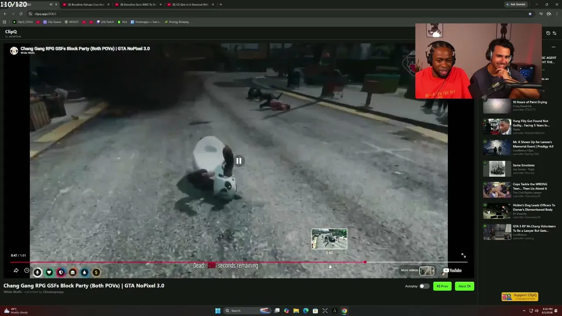Open the 'Clip Queue' bookmark
The width and height of the screenshot is (562, 316).
pos(52,22)
